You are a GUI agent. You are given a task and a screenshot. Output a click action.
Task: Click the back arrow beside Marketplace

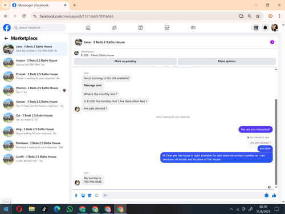(x=6, y=38)
